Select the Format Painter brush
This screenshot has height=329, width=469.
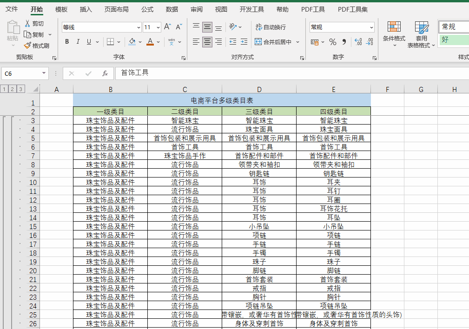[27, 46]
